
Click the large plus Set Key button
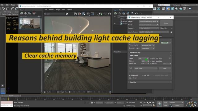[159, 104]
